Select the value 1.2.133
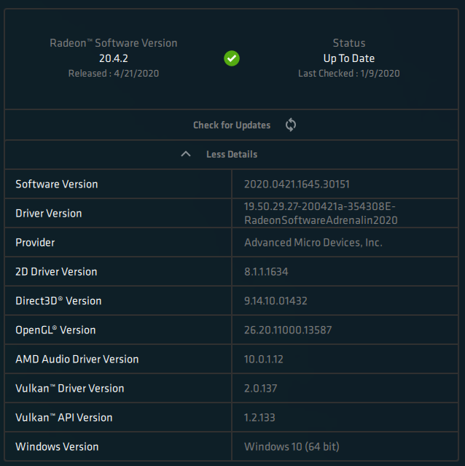 [x=259, y=417]
